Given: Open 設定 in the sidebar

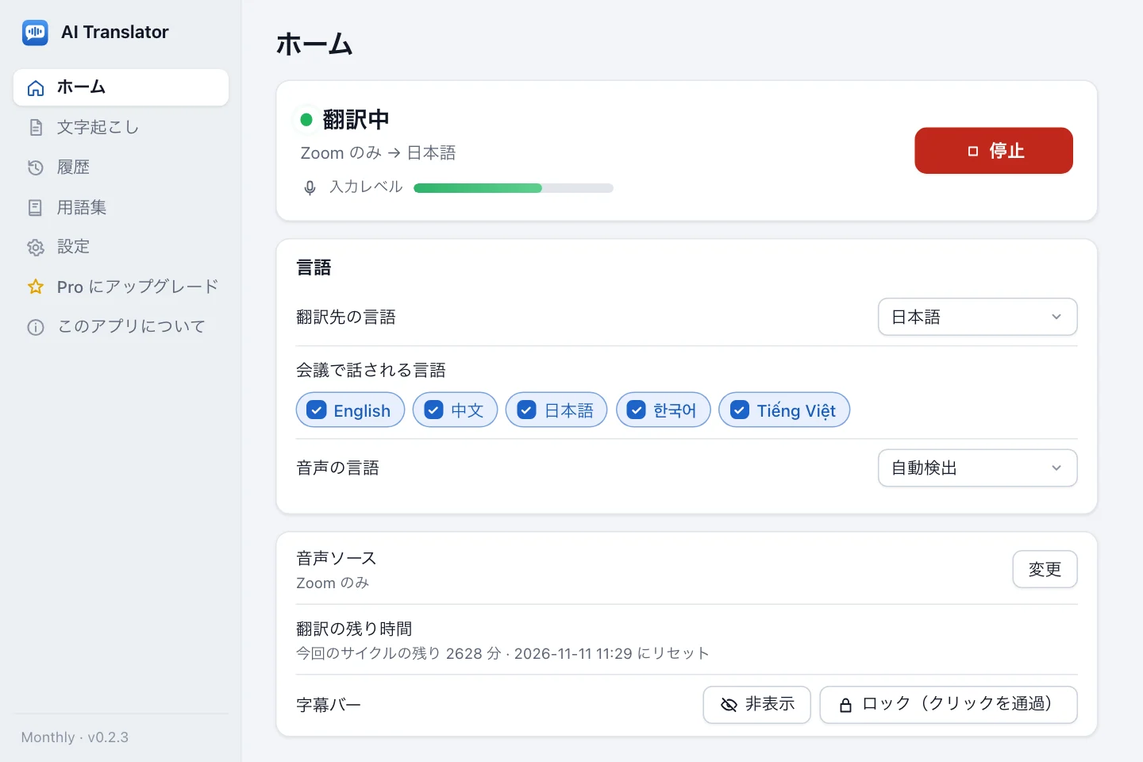Looking at the screenshot, I should [121, 247].
